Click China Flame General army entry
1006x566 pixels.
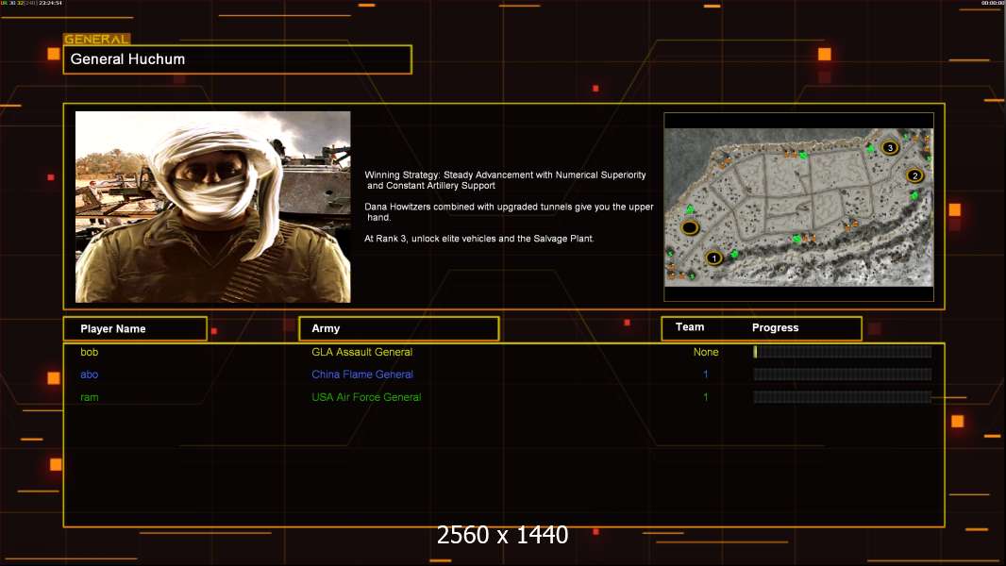coord(362,375)
